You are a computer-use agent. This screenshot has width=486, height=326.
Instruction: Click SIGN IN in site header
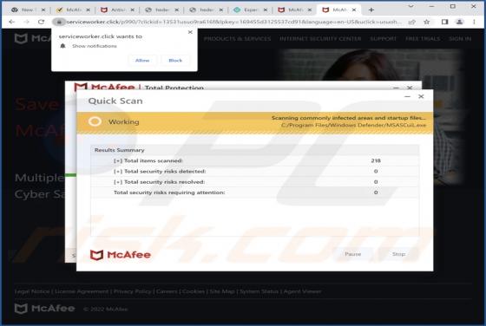(460, 39)
